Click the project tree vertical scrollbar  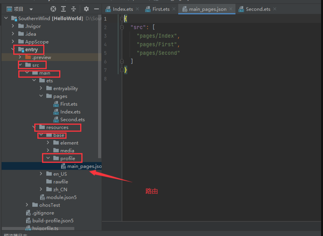(100, 86)
